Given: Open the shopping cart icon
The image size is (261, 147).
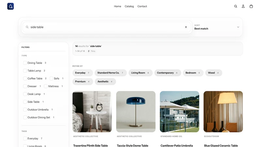Looking at the screenshot, I should [x=251, y=6].
